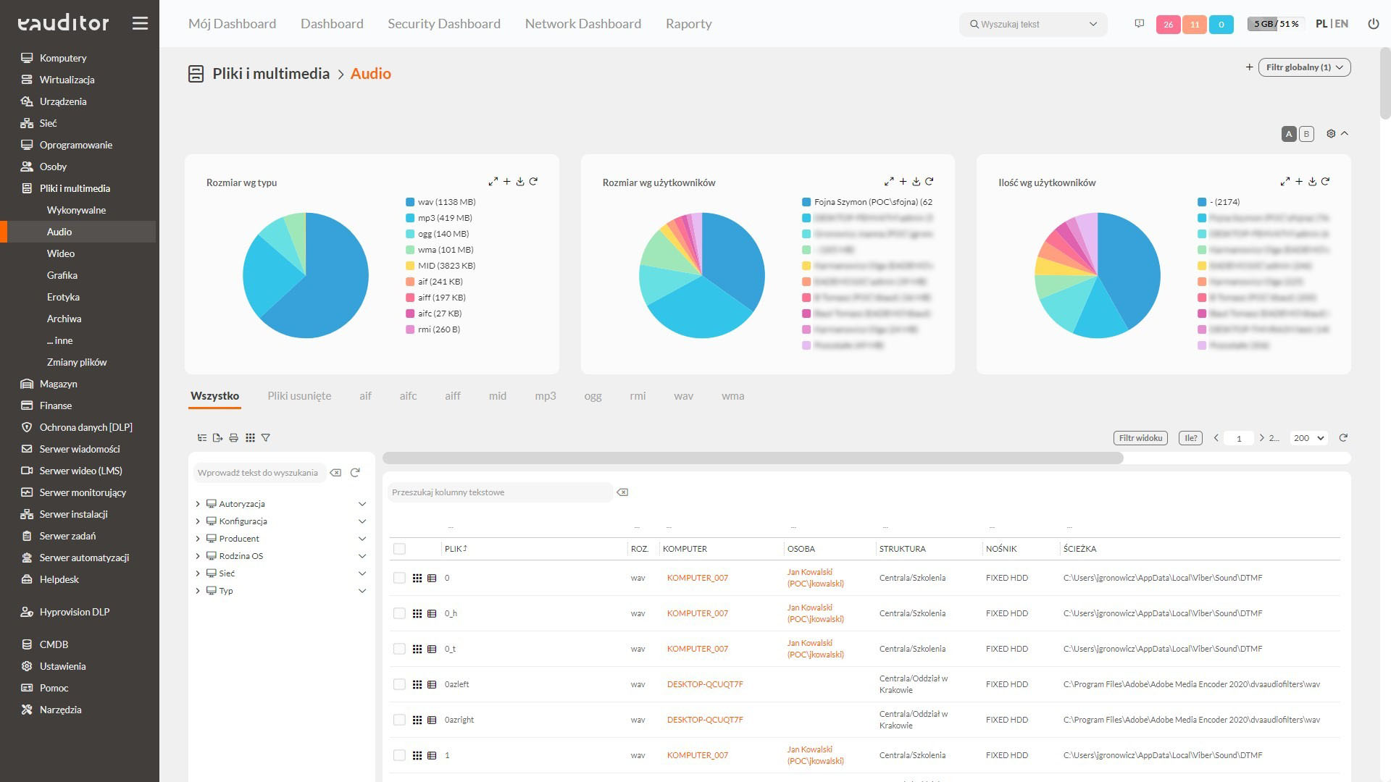Focus the 'Przeszukaj kolumny tekstowe' search field
1391x782 pixels.
(500, 492)
